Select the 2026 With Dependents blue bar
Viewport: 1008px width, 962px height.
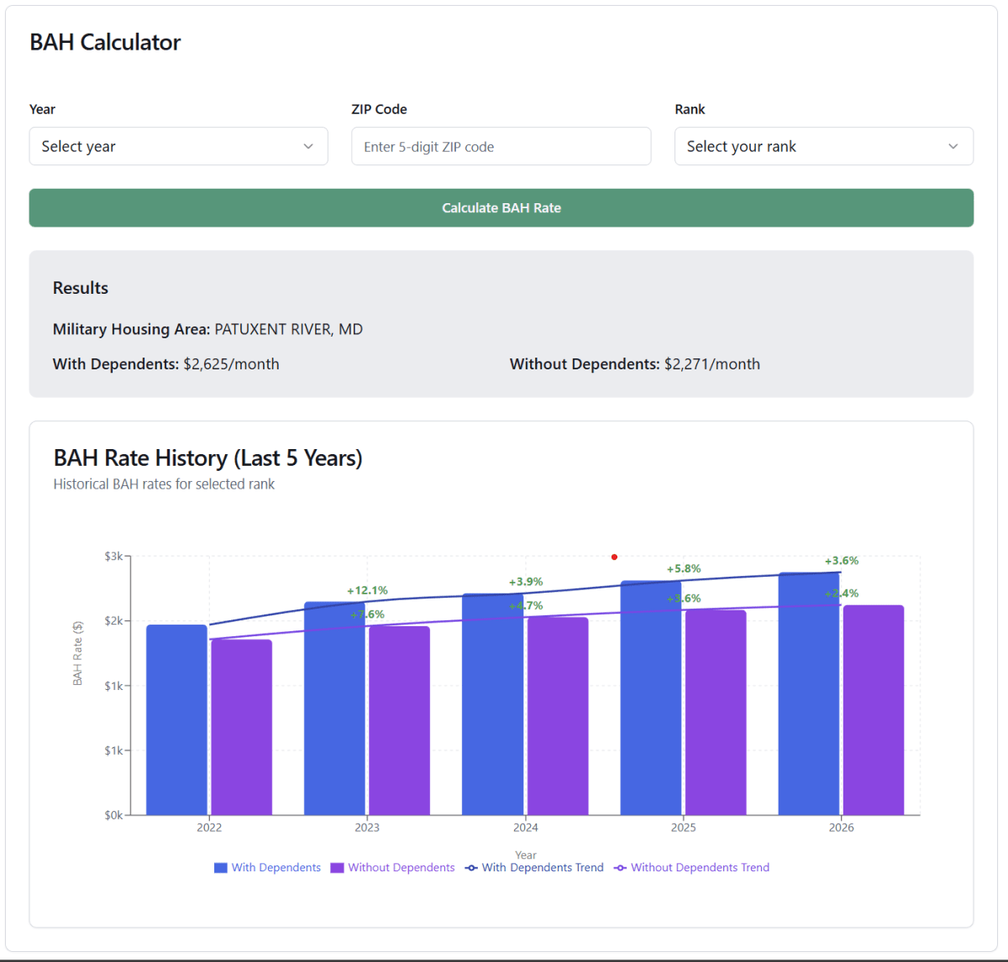point(809,693)
